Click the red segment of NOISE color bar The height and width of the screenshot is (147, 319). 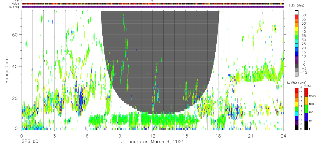click(x=306, y=92)
